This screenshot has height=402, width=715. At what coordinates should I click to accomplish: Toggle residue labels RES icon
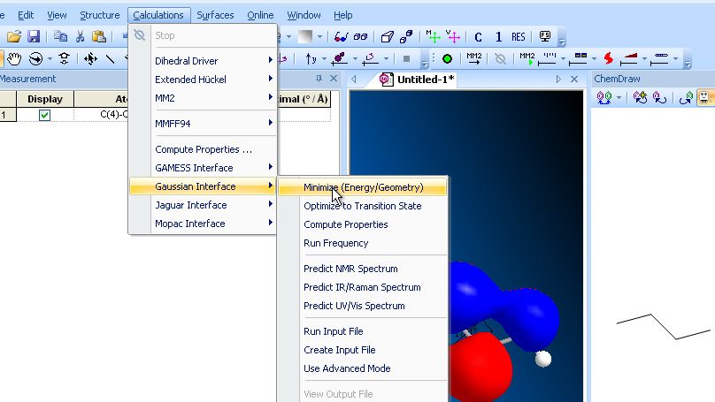[x=518, y=37]
